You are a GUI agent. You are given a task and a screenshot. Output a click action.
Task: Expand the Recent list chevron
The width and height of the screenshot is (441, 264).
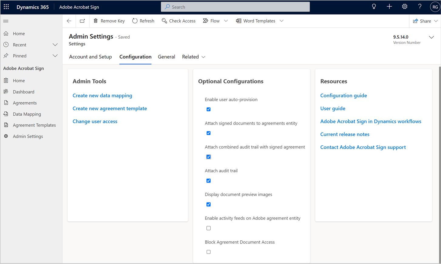pyautogui.click(x=55, y=45)
